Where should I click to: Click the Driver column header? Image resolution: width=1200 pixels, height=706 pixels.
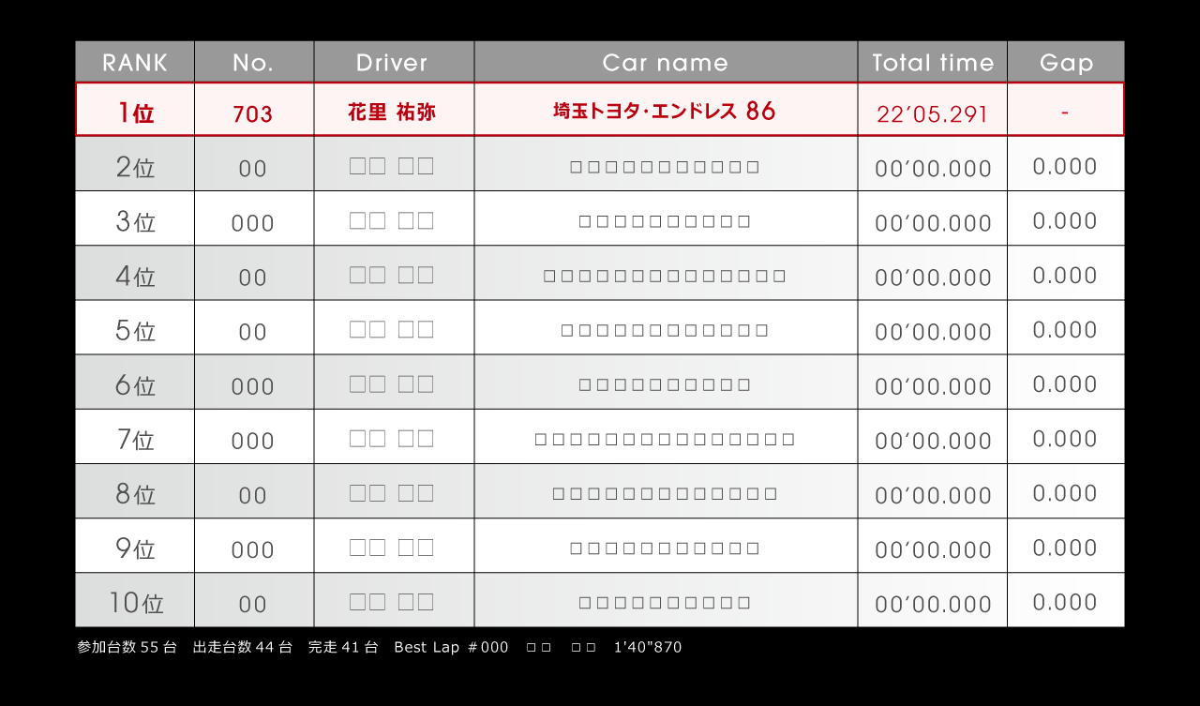pos(394,62)
